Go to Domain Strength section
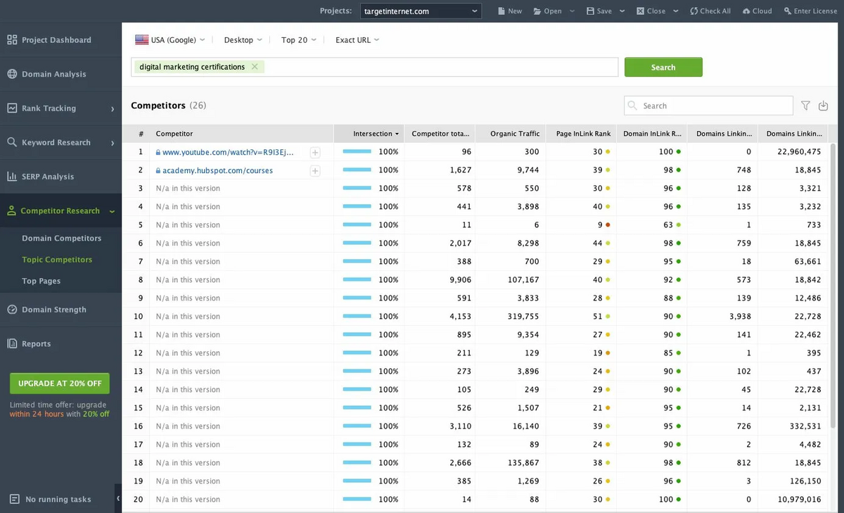 (x=54, y=310)
